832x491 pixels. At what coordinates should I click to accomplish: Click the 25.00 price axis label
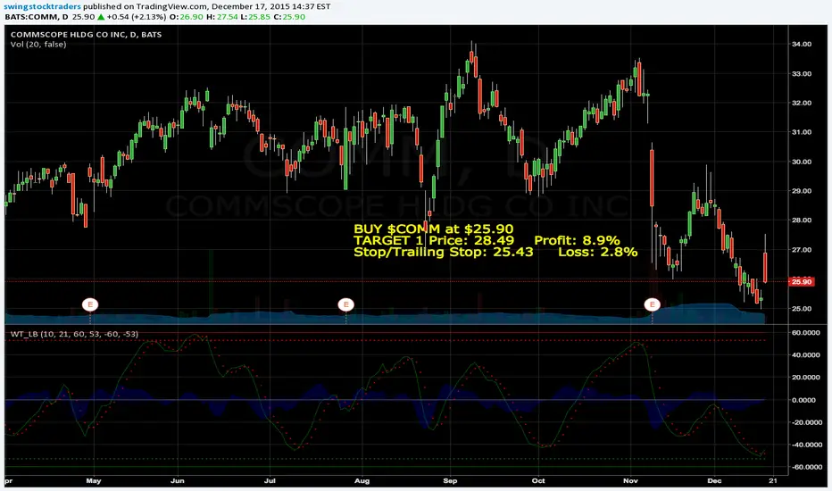(x=802, y=308)
